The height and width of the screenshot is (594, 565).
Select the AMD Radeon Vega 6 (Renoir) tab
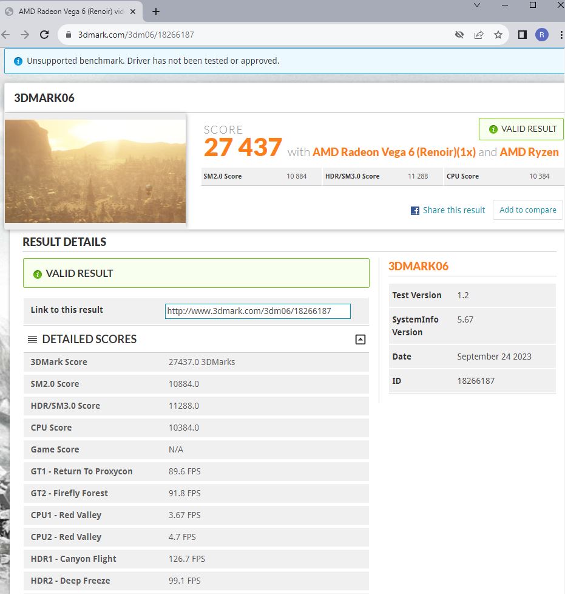(x=72, y=12)
